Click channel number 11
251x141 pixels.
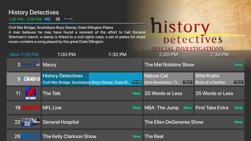(18, 93)
